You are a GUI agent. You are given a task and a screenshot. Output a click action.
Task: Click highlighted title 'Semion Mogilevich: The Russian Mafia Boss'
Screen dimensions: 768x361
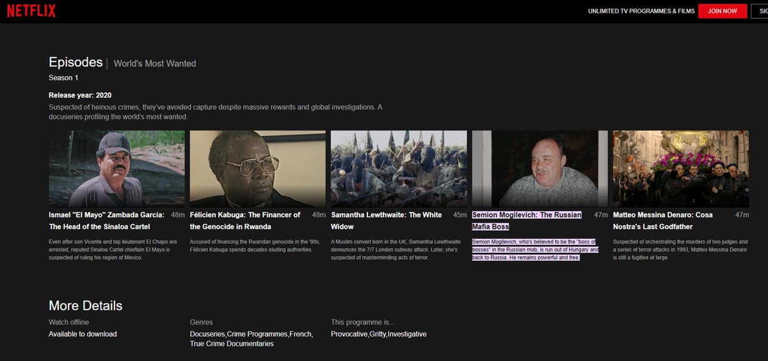point(527,221)
